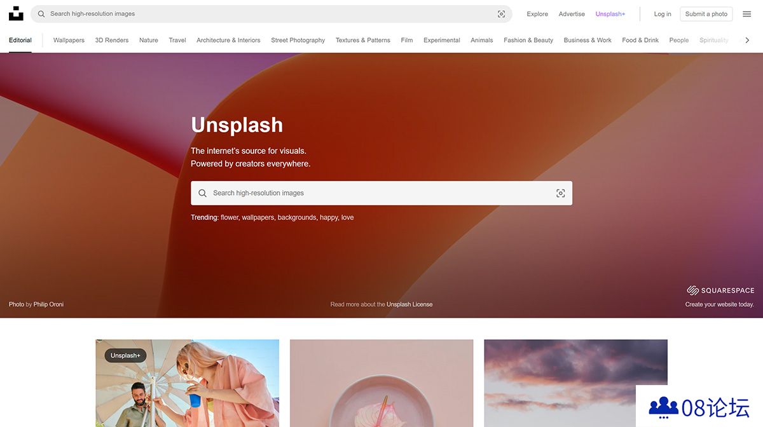763x427 pixels.
Task: Click the Unsplash+ badge on first photo
Action: 125,355
